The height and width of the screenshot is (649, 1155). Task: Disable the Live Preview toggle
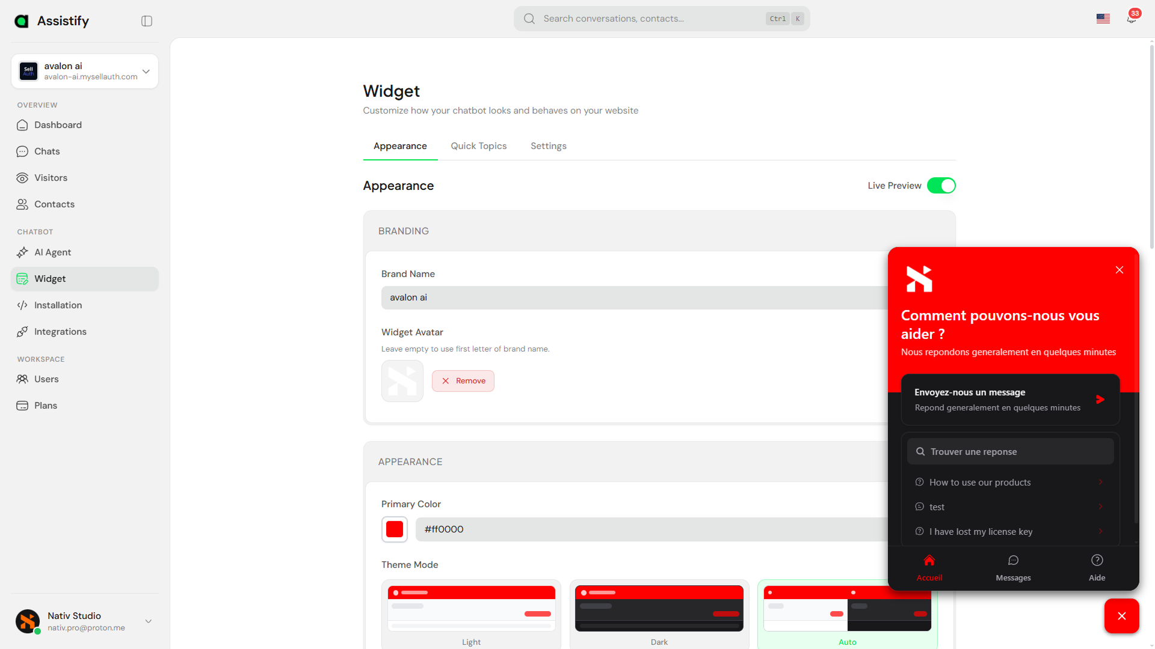click(x=941, y=186)
